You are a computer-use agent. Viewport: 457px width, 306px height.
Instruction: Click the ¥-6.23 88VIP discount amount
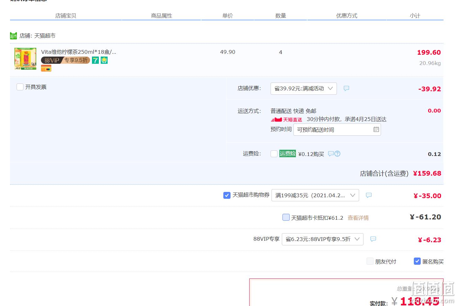coord(429,240)
